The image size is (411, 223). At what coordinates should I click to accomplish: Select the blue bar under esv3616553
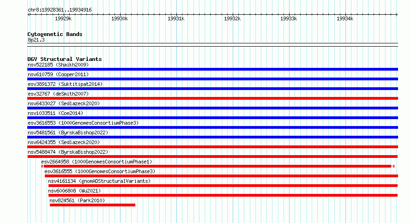[212, 127]
